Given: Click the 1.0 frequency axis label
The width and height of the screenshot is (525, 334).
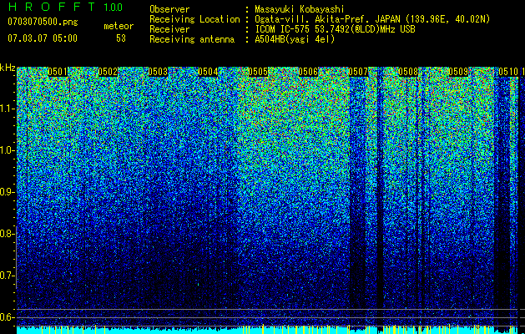Looking at the screenshot, I should coord(8,150).
